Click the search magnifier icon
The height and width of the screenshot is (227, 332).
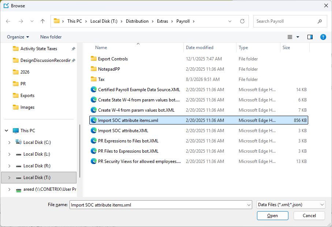[320, 21]
